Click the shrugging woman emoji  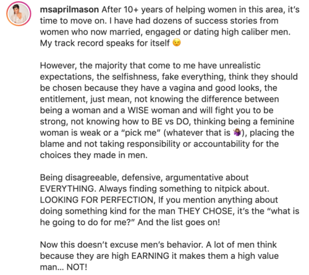pos(237,133)
